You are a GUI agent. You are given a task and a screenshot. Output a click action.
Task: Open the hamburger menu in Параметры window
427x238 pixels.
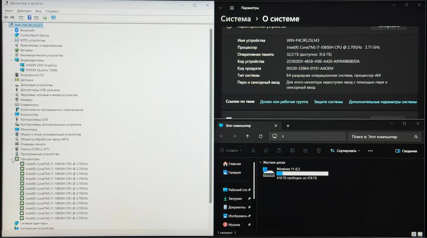232,8
